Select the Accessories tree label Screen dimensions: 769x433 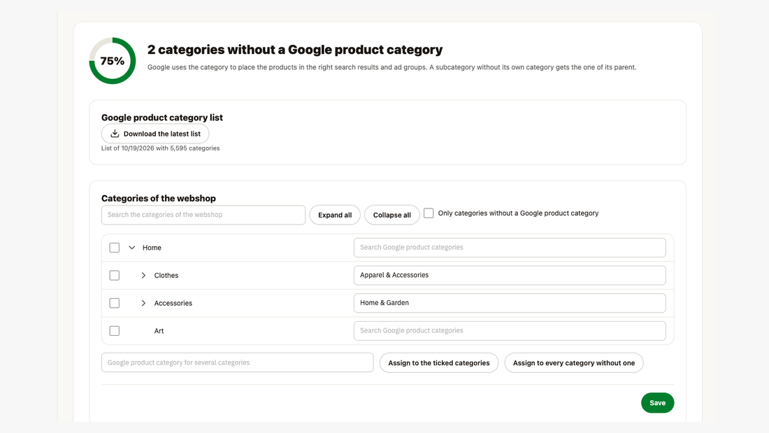point(173,304)
